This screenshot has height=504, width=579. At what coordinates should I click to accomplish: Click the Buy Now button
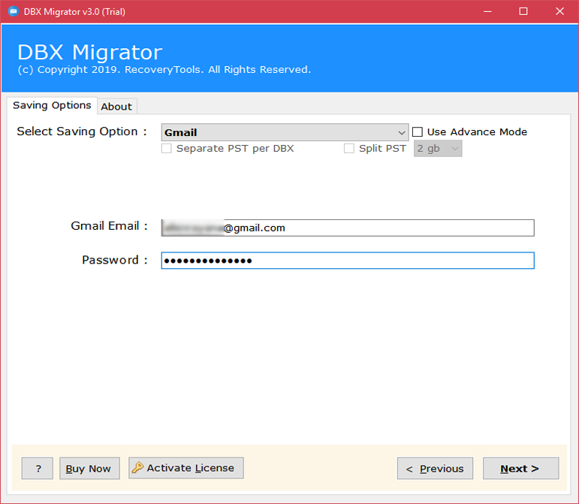tap(89, 468)
